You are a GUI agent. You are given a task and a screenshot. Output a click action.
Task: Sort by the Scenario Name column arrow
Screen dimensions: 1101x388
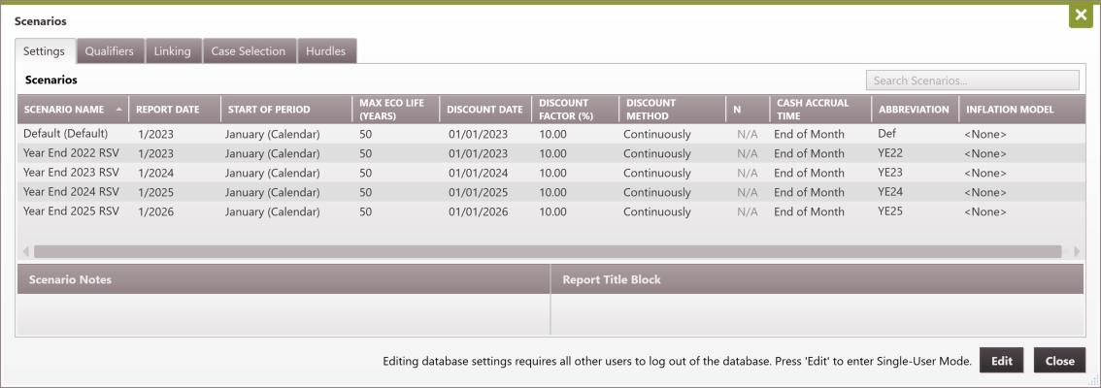pos(119,110)
